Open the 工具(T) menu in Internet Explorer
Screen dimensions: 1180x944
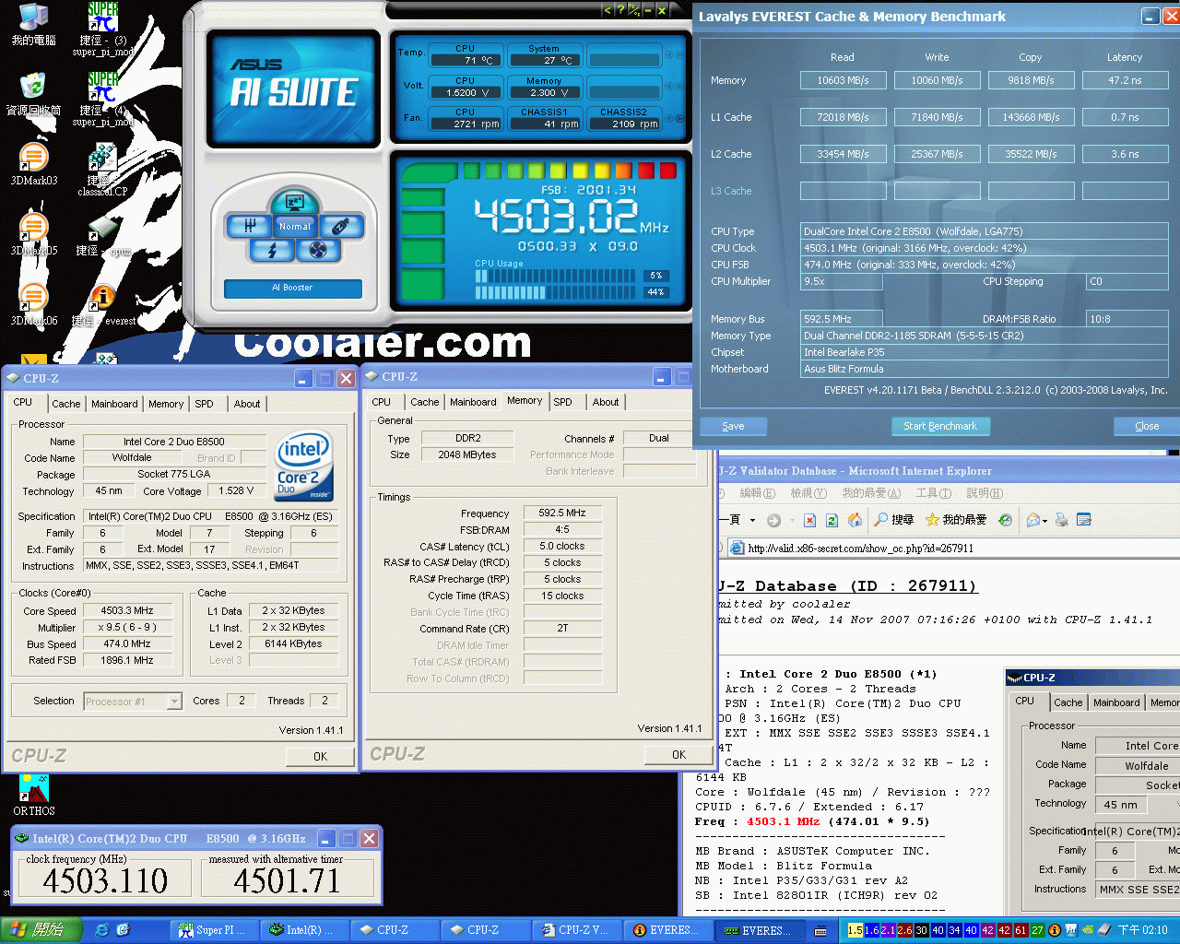pos(933,493)
